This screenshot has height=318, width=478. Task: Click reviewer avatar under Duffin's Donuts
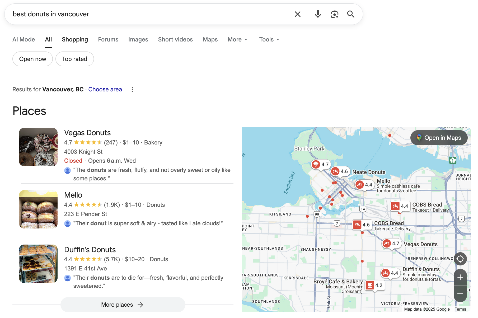[68, 278]
